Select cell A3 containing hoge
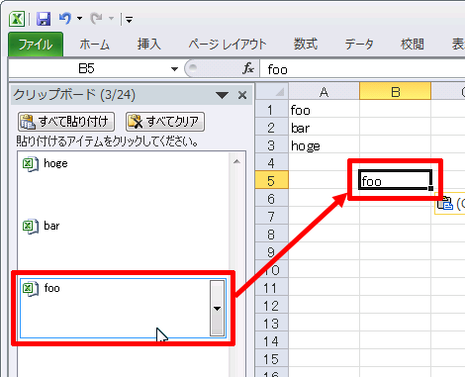This screenshot has width=465, height=377. (x=324, y=145)
